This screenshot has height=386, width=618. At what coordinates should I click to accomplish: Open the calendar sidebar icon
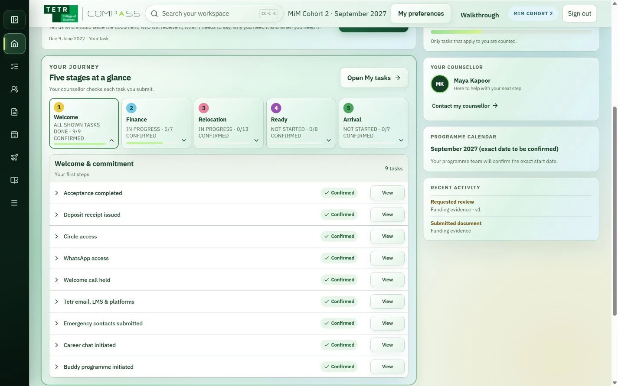click(x=14, y=135)
